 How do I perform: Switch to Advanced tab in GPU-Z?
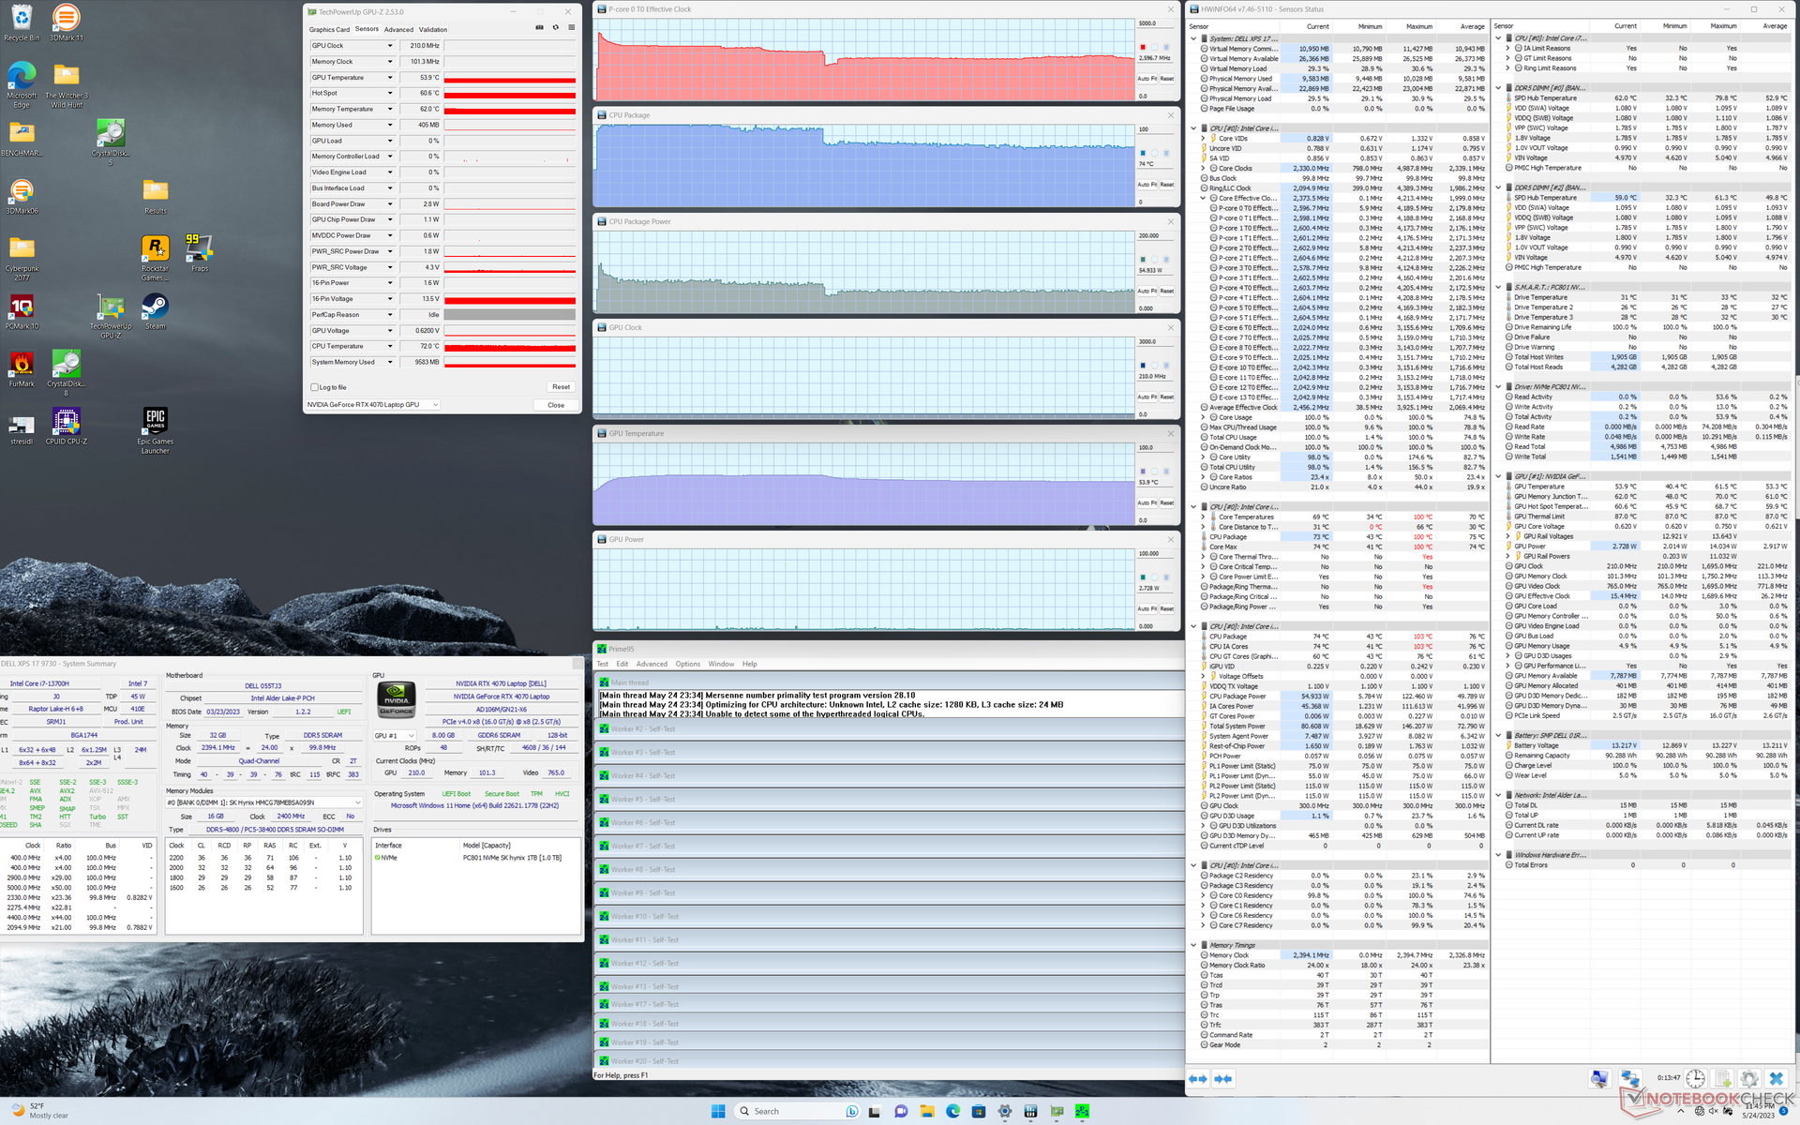(x=397, y=30)
